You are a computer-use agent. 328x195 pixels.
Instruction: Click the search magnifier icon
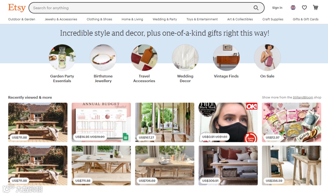(x=256, y=8)
